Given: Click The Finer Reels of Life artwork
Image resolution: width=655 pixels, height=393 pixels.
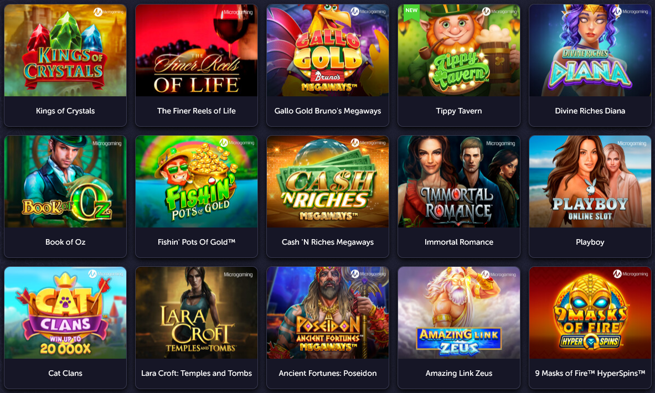Looking at the screenshot, I should pyautogui.click(x=197, y=50).
